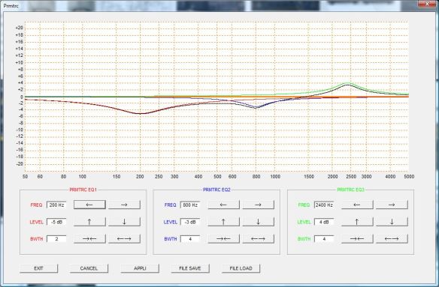Viewport: 439px width, 287px height.
Task: Load settings with FILE LOAD
Action: pos(241,268)
